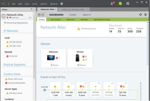Close the Views panel

click(34, 9)
